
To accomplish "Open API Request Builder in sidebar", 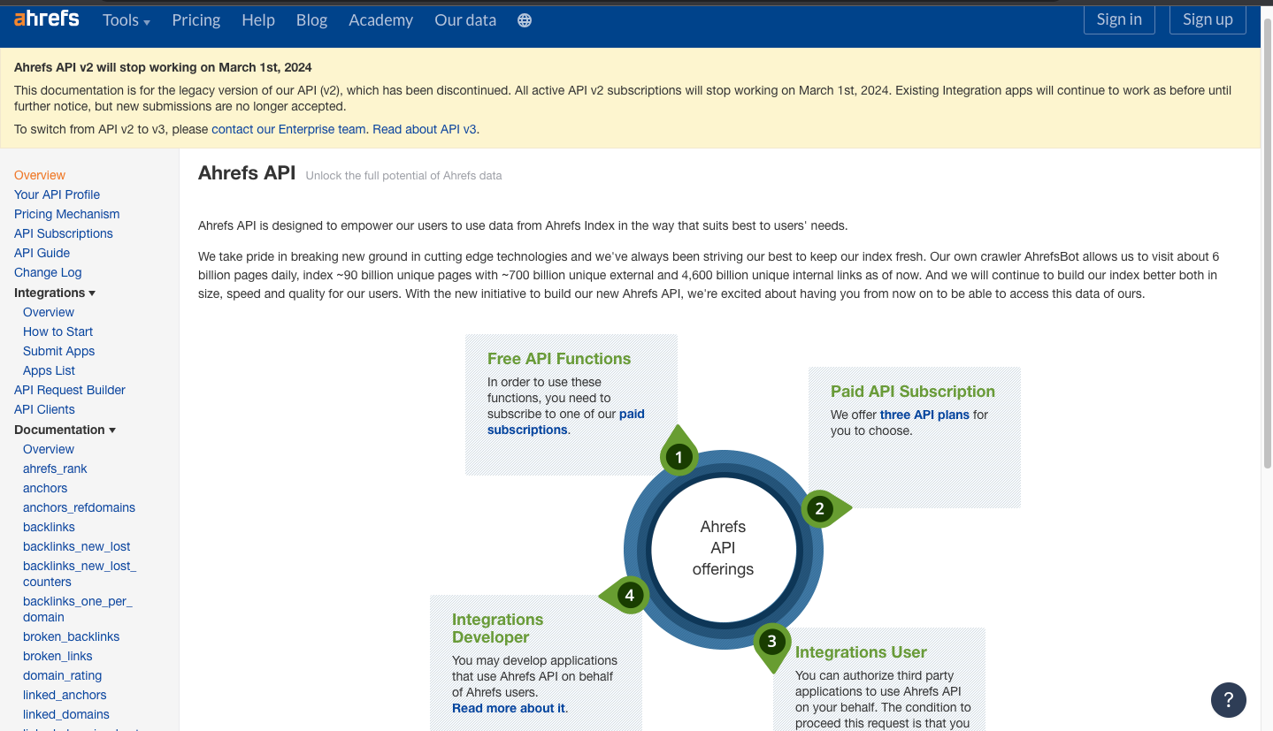I will [70, 390].
